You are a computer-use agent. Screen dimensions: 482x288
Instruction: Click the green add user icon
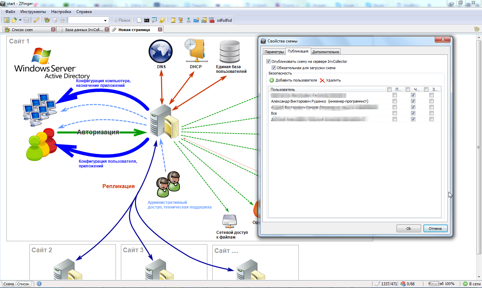tap(272, 80)
